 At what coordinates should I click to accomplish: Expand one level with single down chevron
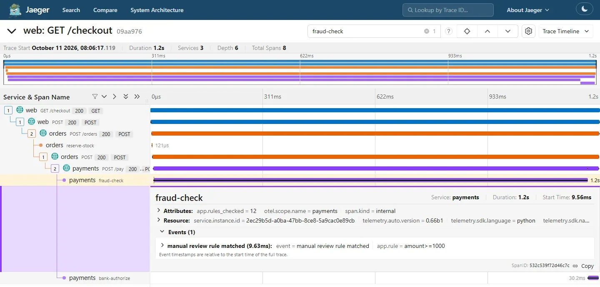[104, 96]
